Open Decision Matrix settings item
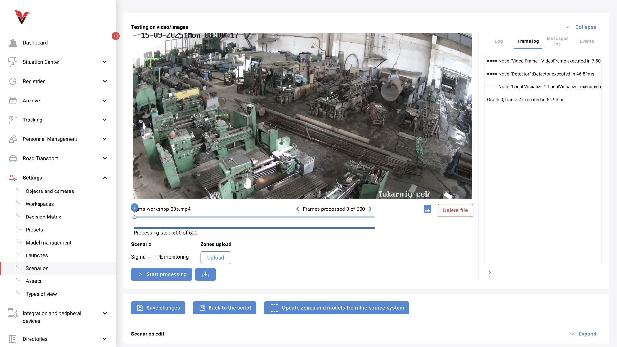This screenshot has height=347, width=617. tap(43, 217)
